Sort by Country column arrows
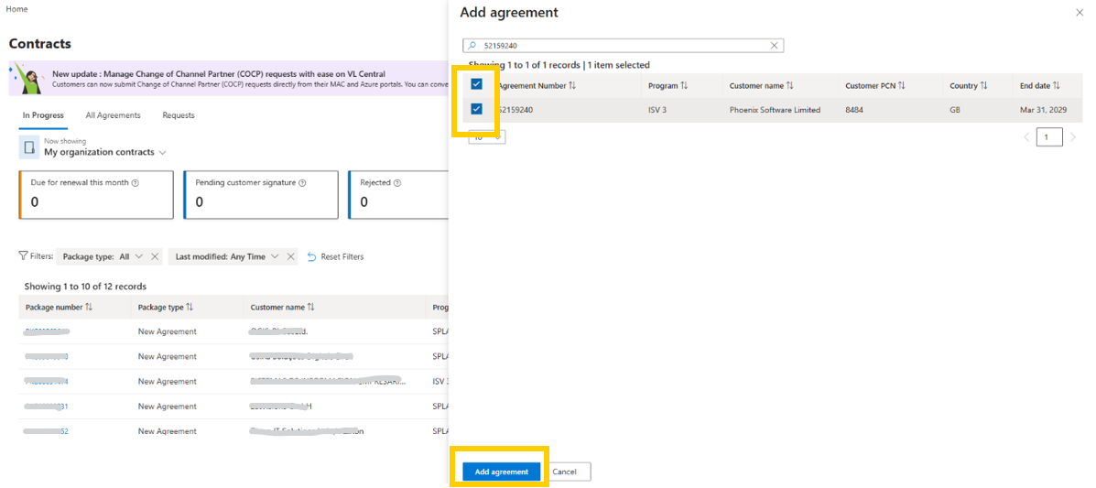Viewport: 1096px width, 488px height. coord(983,85)
